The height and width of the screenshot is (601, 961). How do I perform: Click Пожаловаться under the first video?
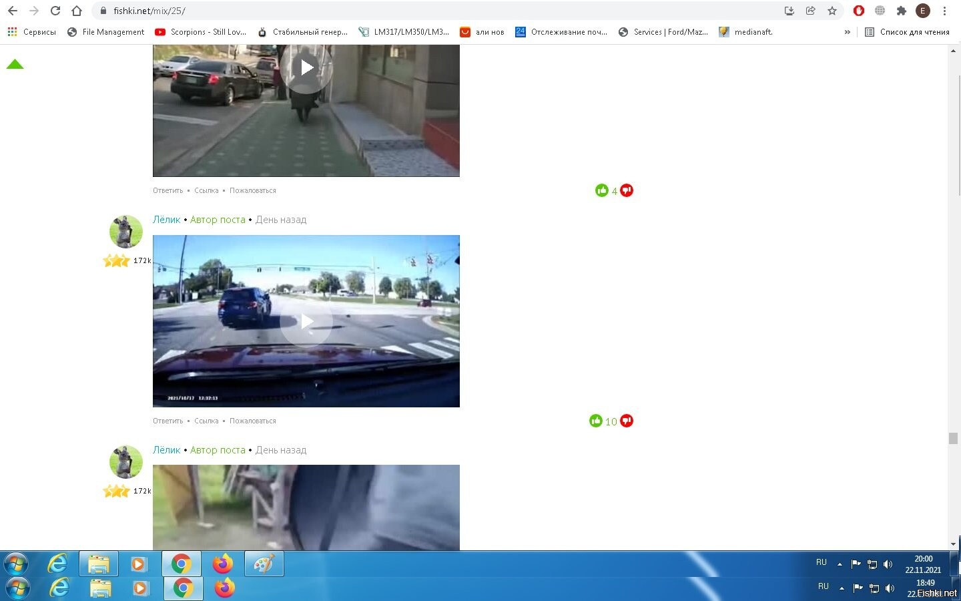(253, 190)
